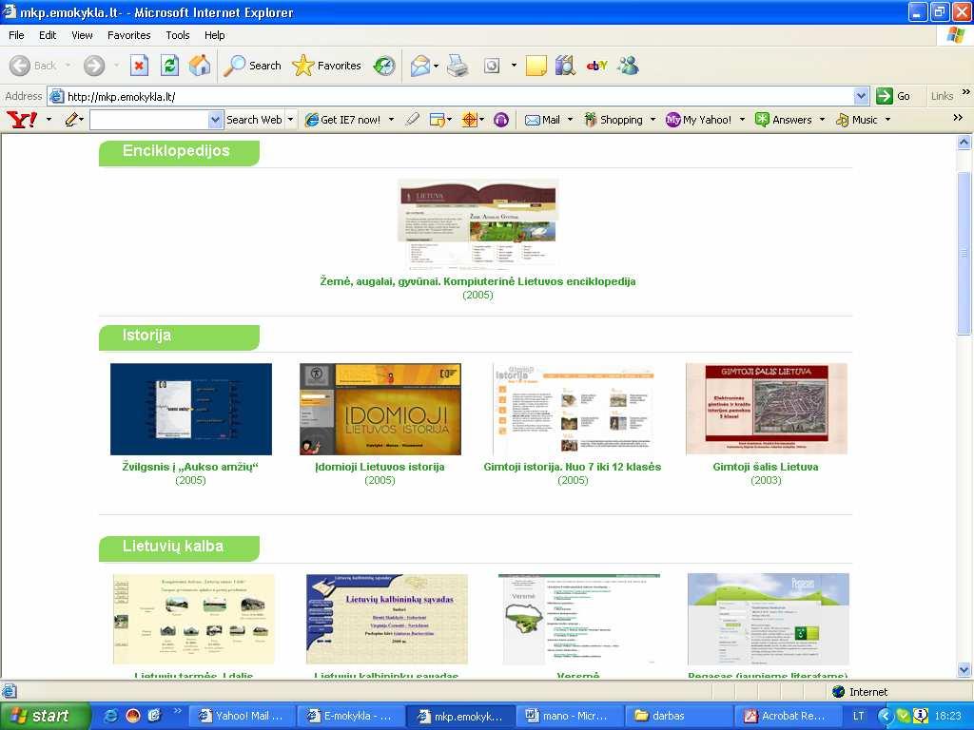Click the eBay toolbar icon
The image size is (974, 730).
tap(596, 66)
